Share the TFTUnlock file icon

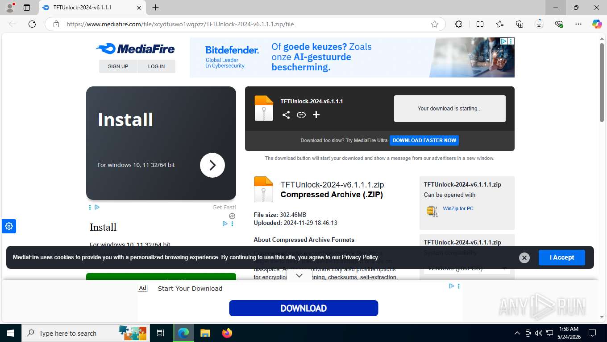point(286,115)
